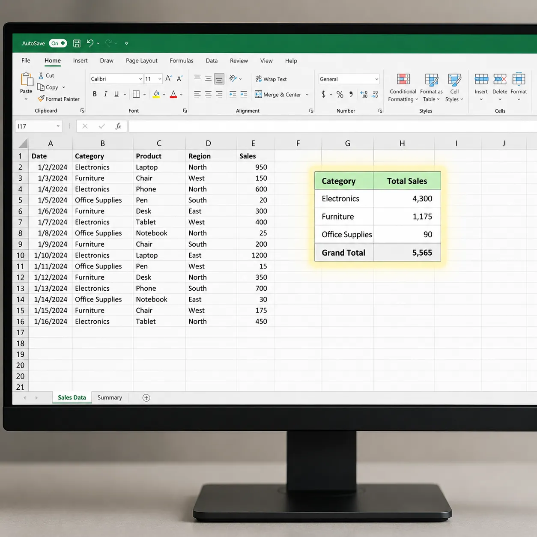Click the Orientation text angle icon
This screenshot has width=537, height=537.
233,78
